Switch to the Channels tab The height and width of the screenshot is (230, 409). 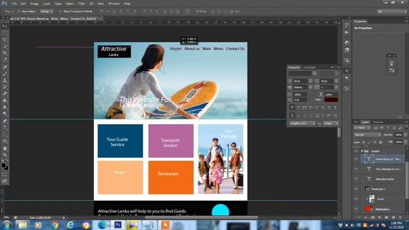point(378,122)
